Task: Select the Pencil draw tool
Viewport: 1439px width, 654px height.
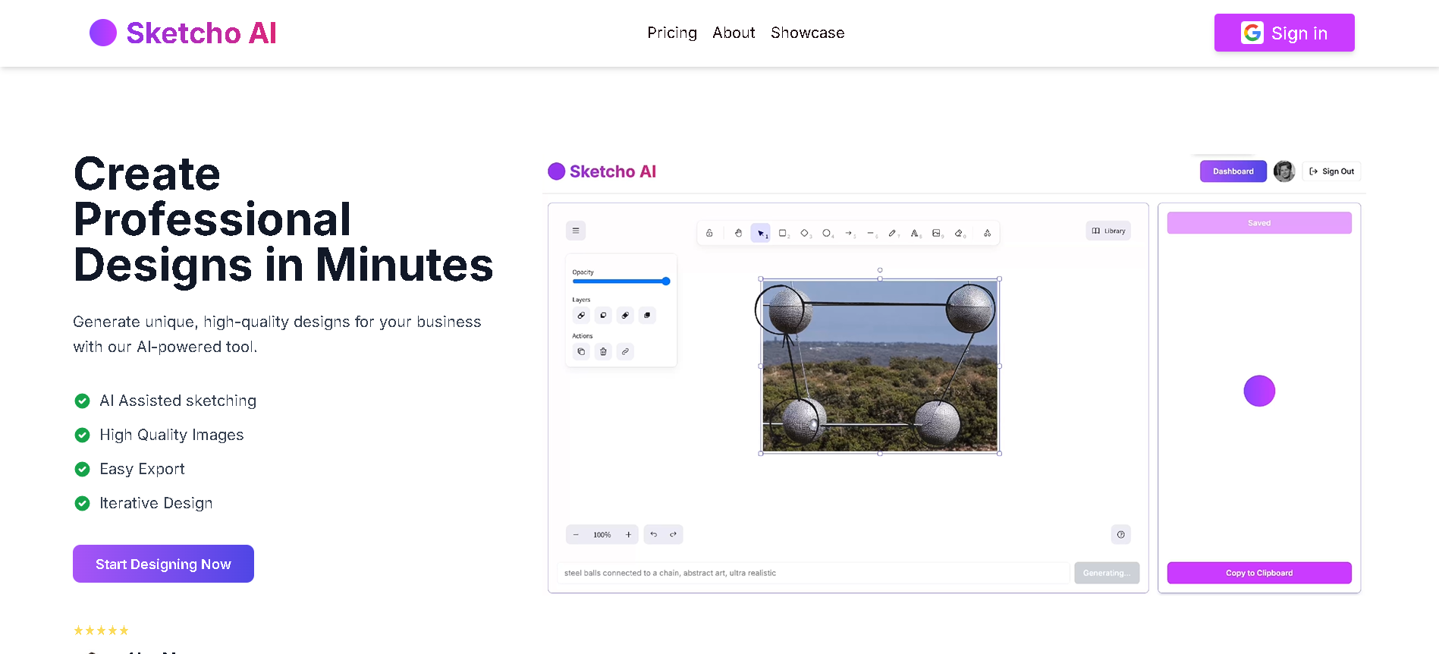Action: 893,233
